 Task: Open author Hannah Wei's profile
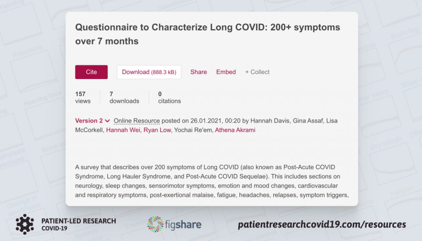(123, 130)
